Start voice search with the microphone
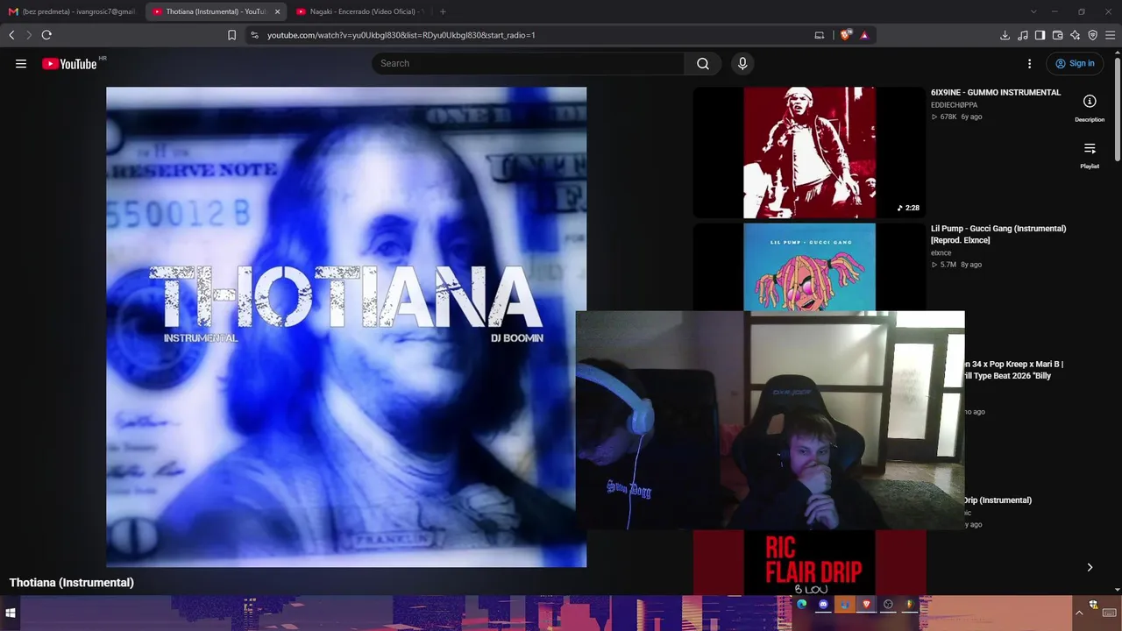The image size is (1122, 631). (742, 63)
